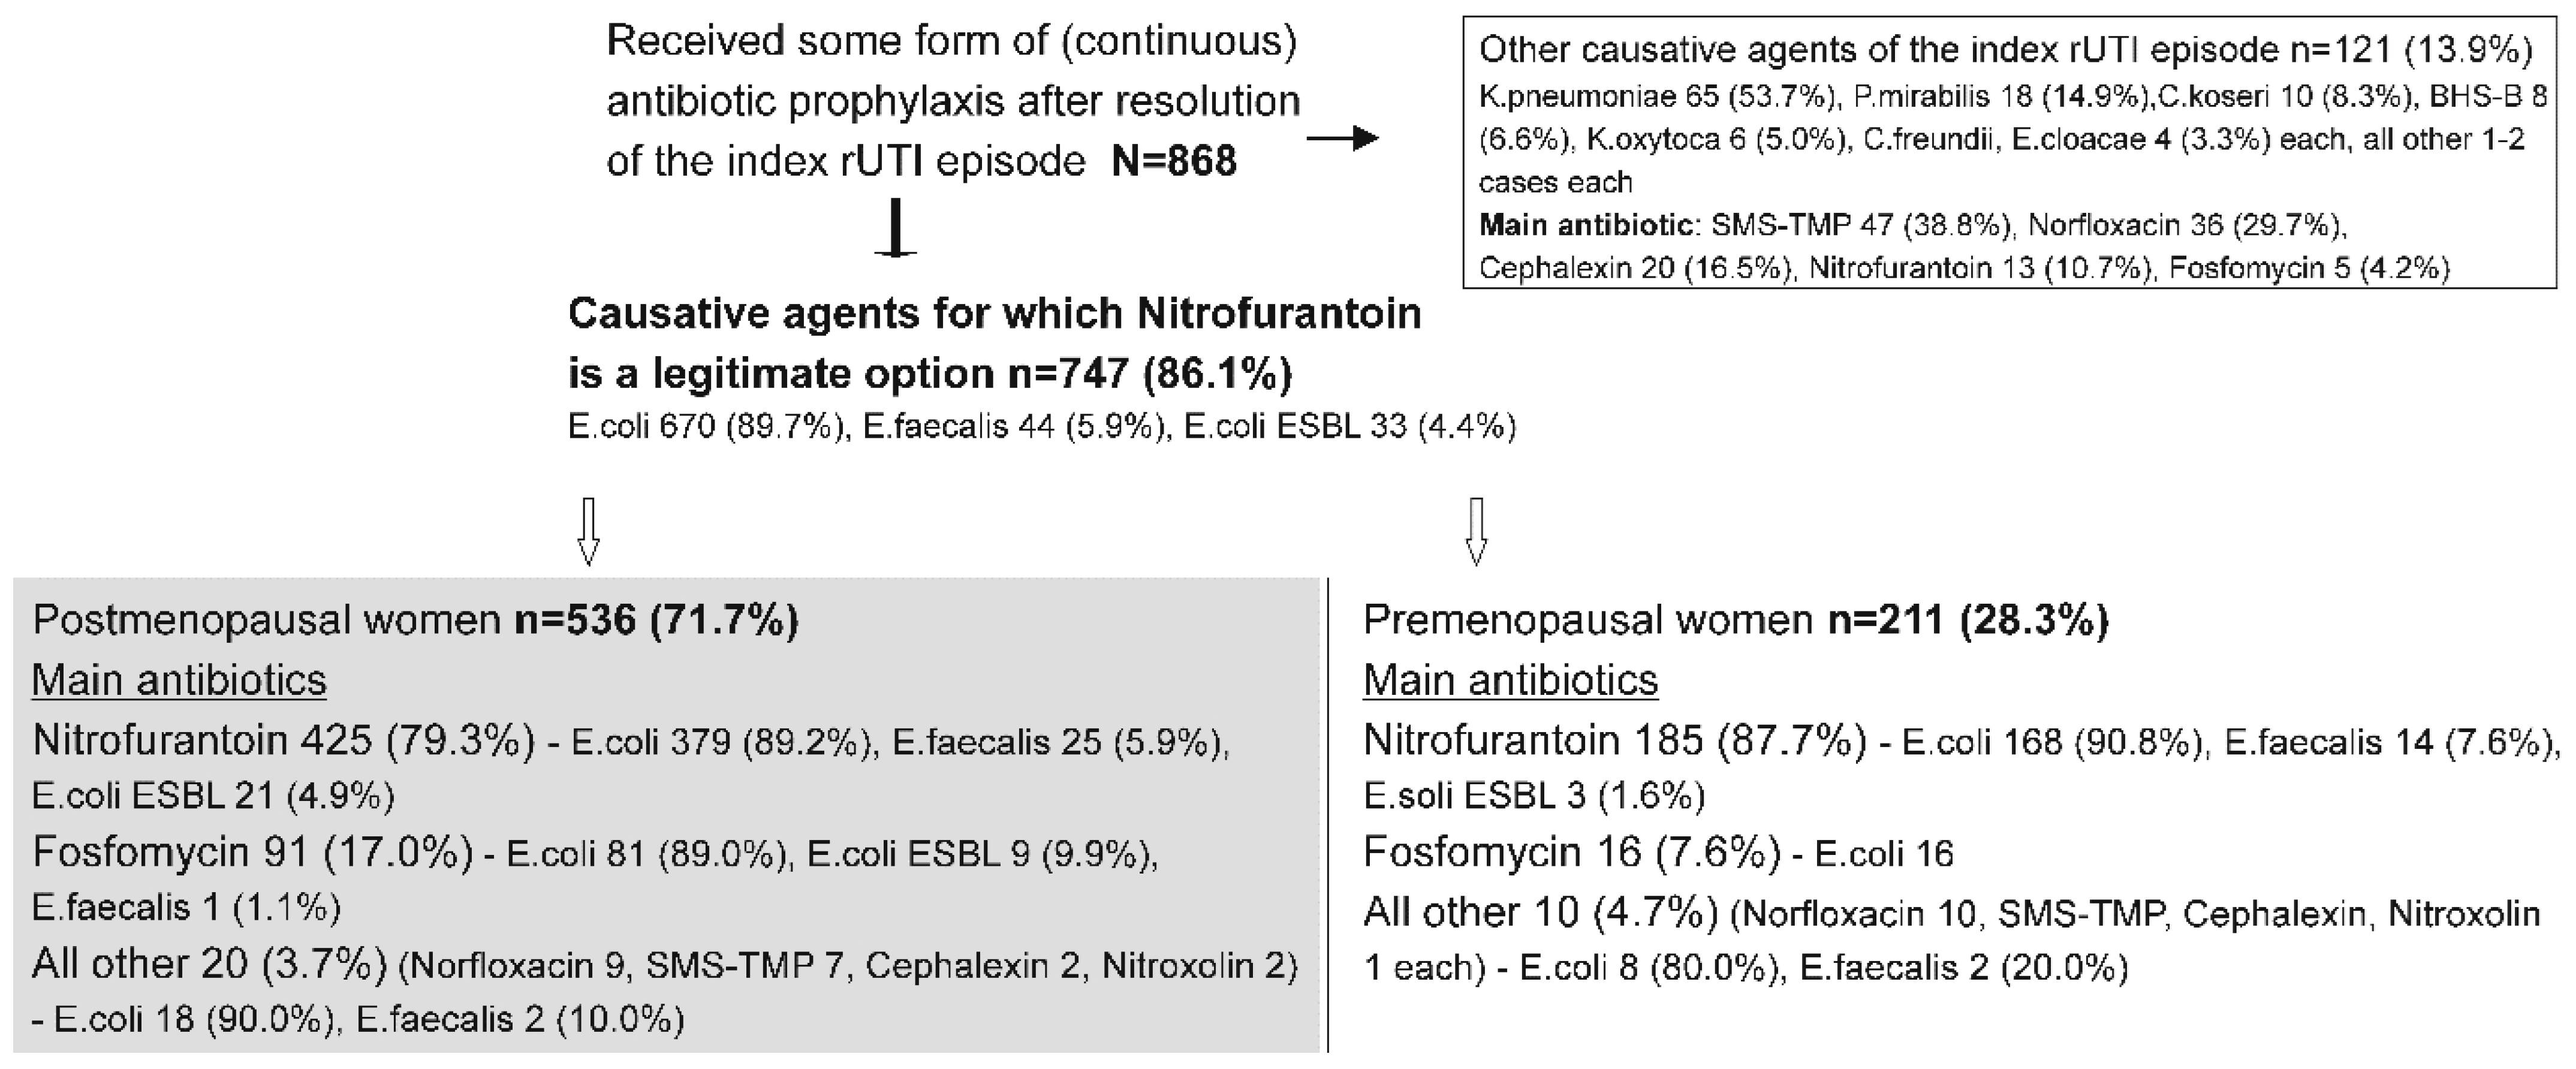Click 'Fosfomycin 16 (7.6%)' entry
2576x1069 pixels.
click(1571, 852)
